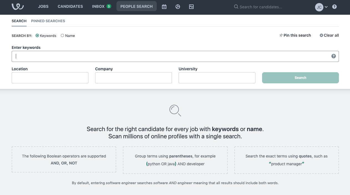This screenshot has height=195, width=350.
Task: Expand the JC user account dropdown
Action: (322, 7)
